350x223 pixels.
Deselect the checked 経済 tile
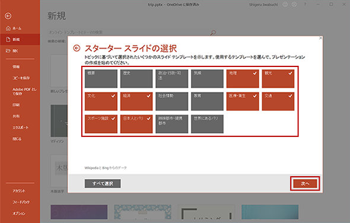click(136, 101)
